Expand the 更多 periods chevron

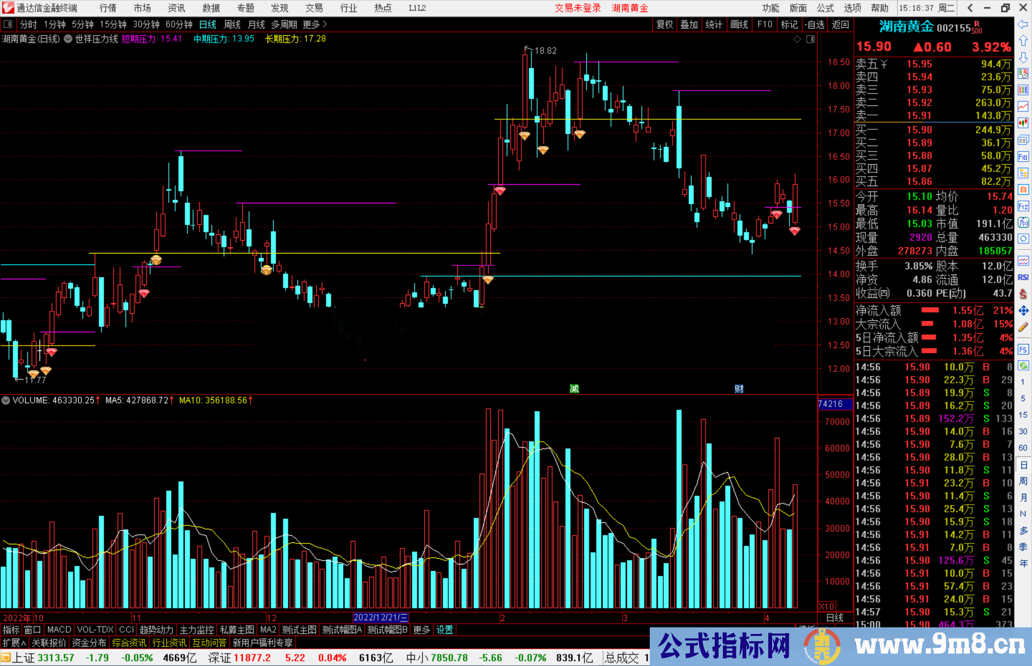coord(325,24)
